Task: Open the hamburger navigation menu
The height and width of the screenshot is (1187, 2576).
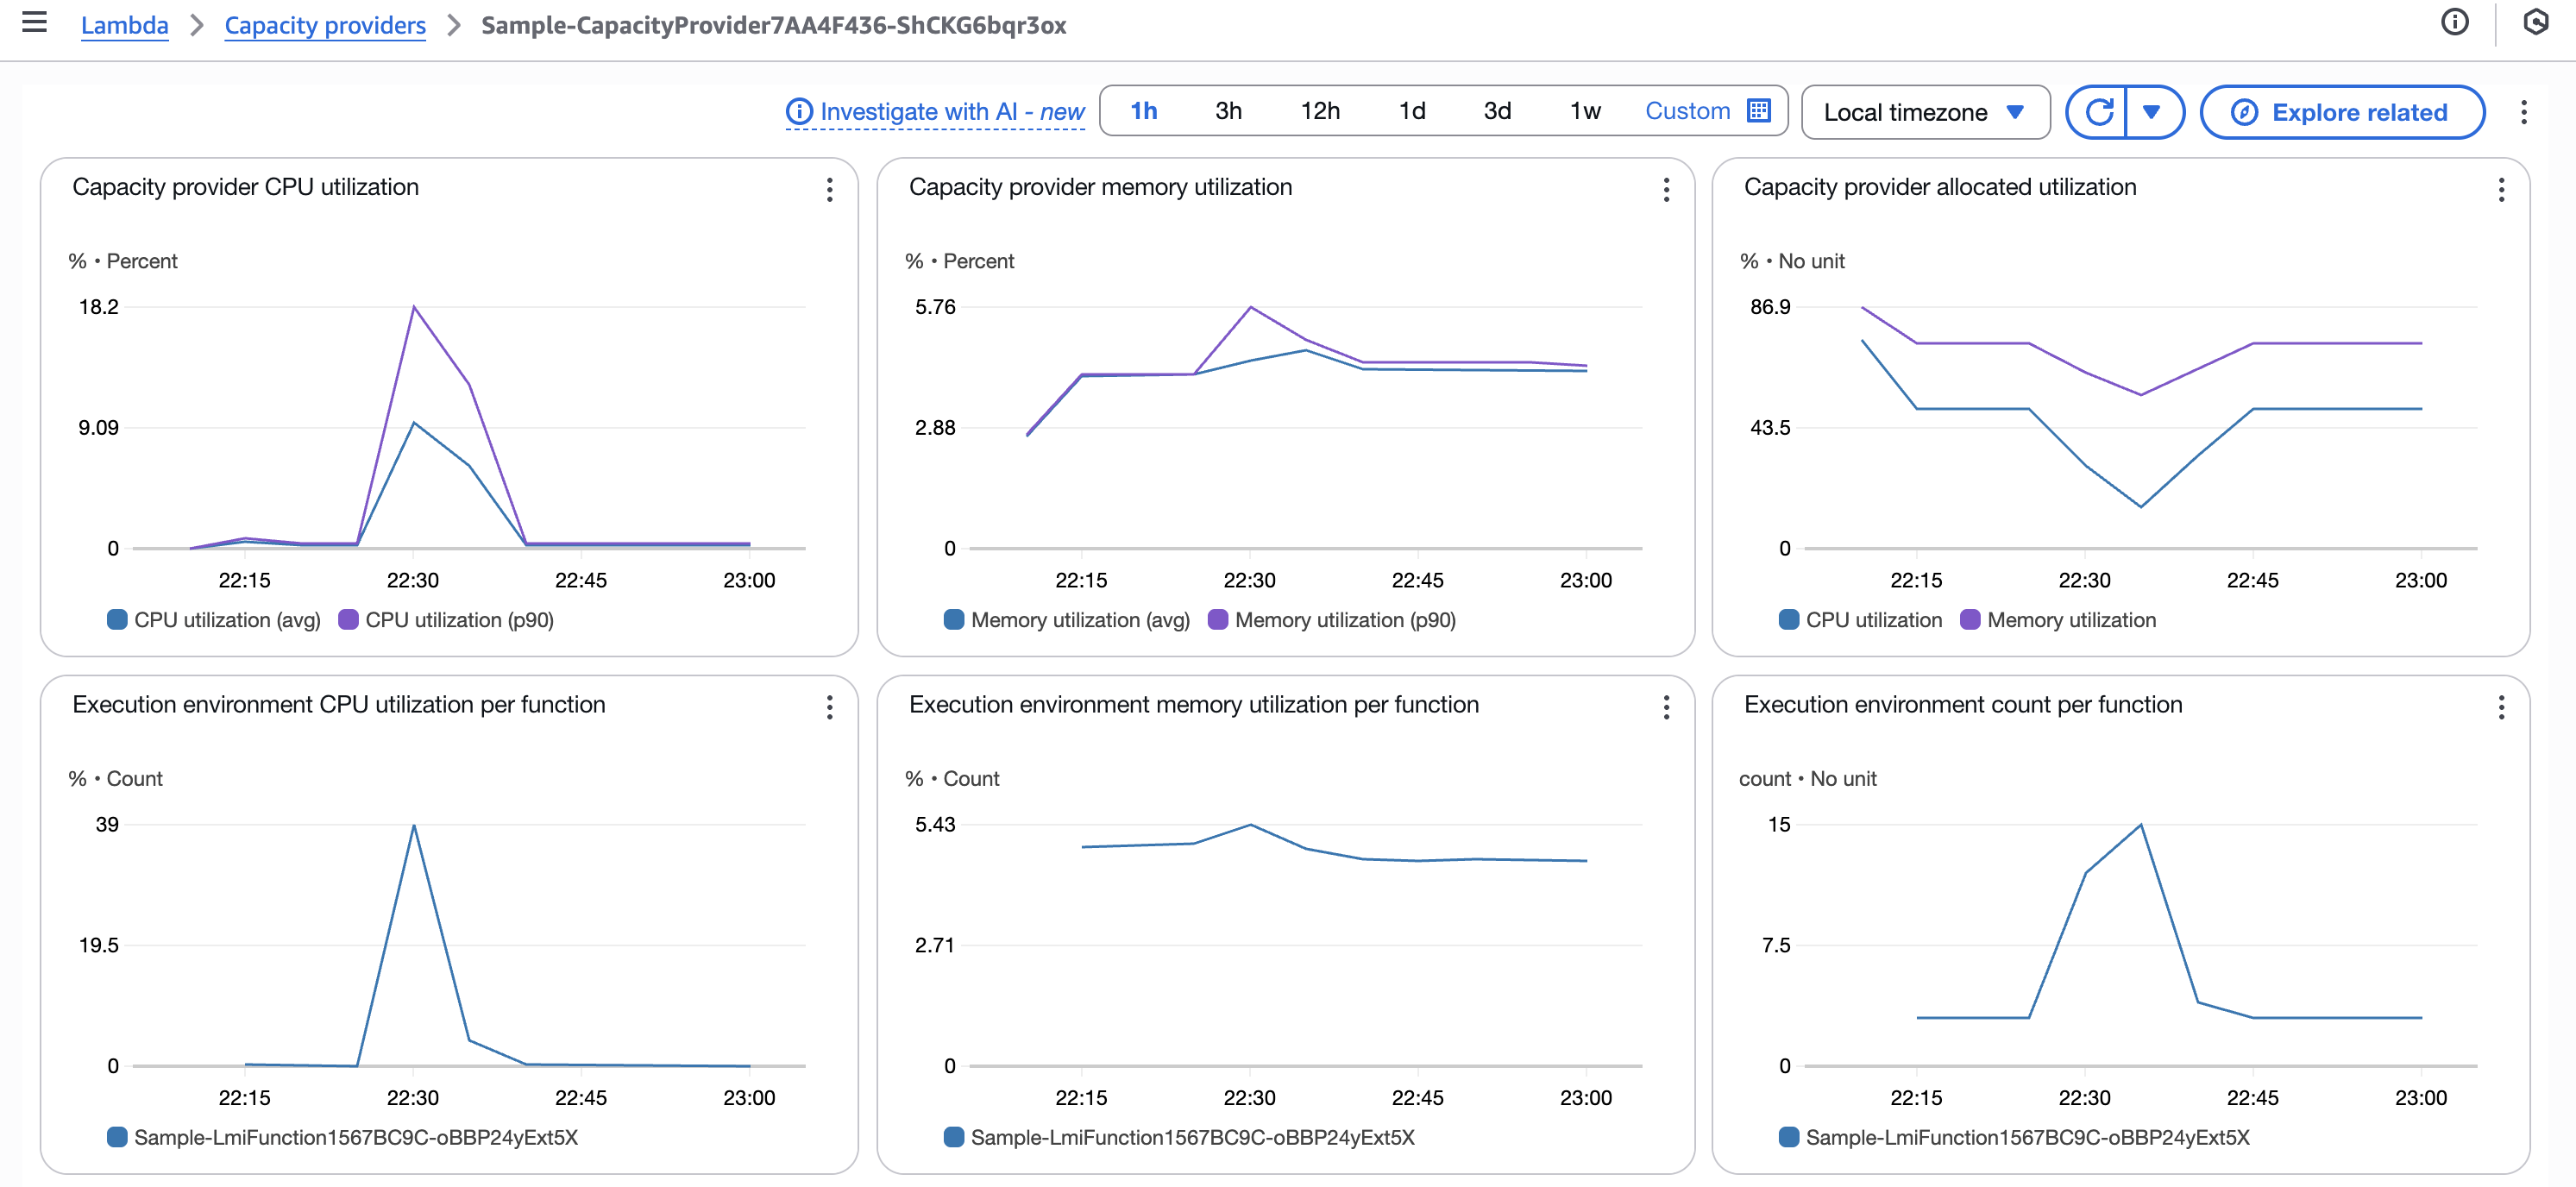Action: tap(34, 22)
